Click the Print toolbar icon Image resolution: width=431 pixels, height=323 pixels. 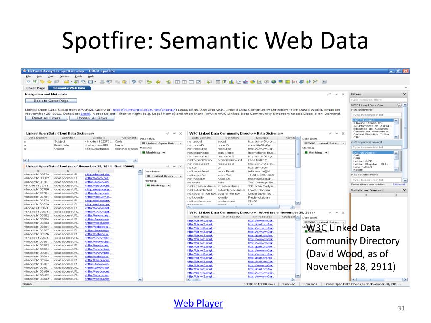102,82
